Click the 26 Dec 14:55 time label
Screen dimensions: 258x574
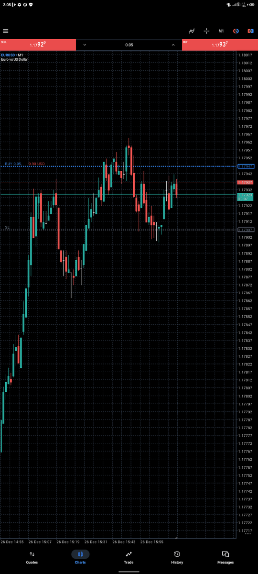pos(12,542)
